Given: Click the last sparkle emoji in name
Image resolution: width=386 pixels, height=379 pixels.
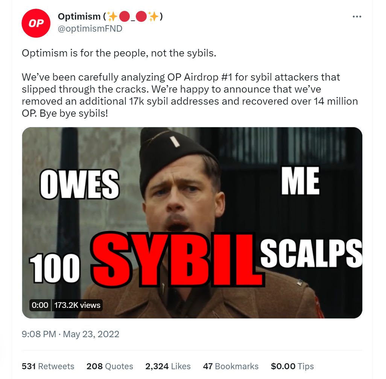Looking at the screenshot, I should [153, 17].
